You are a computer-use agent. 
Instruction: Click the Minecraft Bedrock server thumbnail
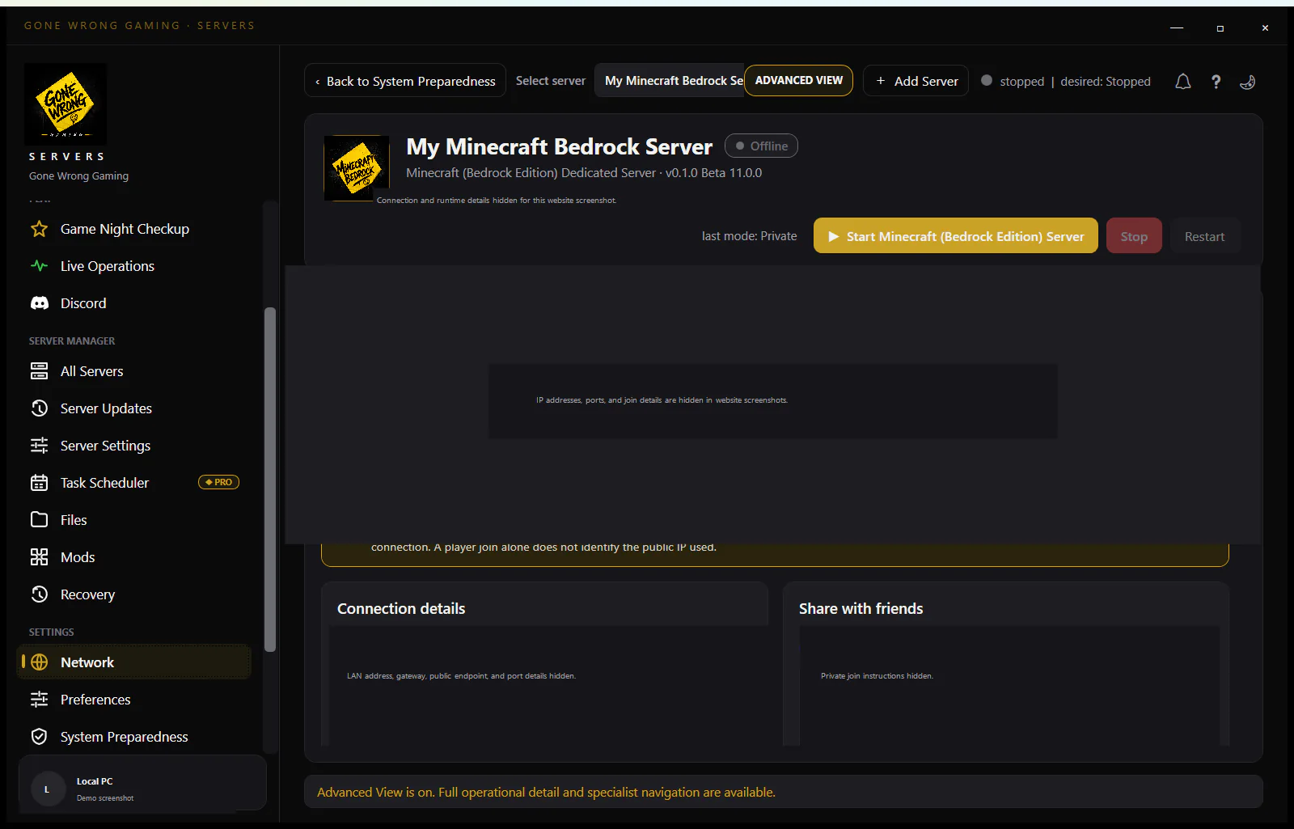coord(357,168)
